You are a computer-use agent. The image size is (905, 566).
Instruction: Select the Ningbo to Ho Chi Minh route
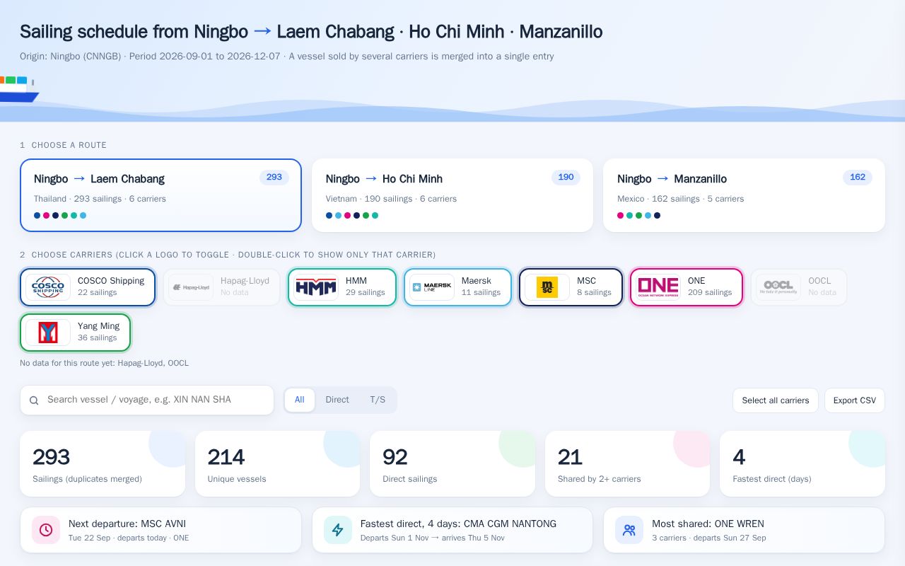click(x=452, y=195)
